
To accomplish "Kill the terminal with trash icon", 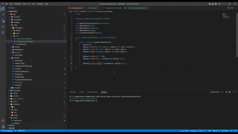I will pos(230,92).
